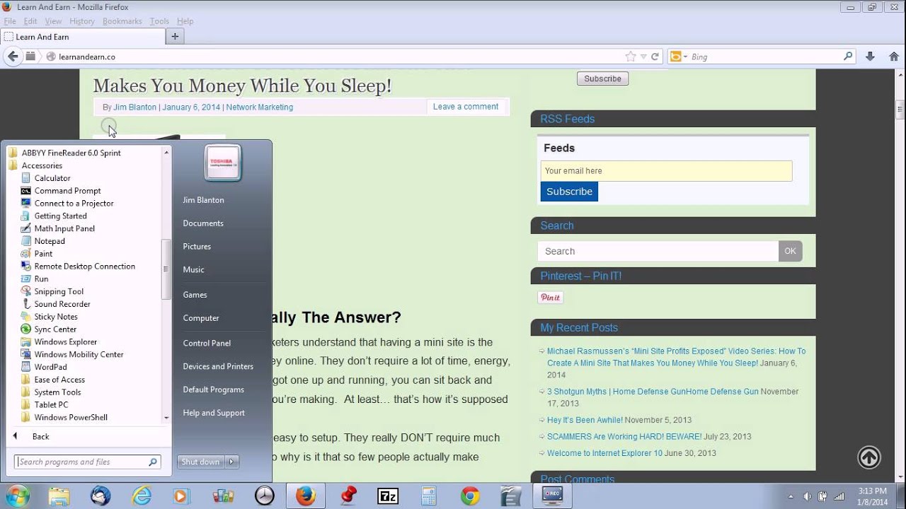
Task: Open the History menu
Action: tap(82, 21)
